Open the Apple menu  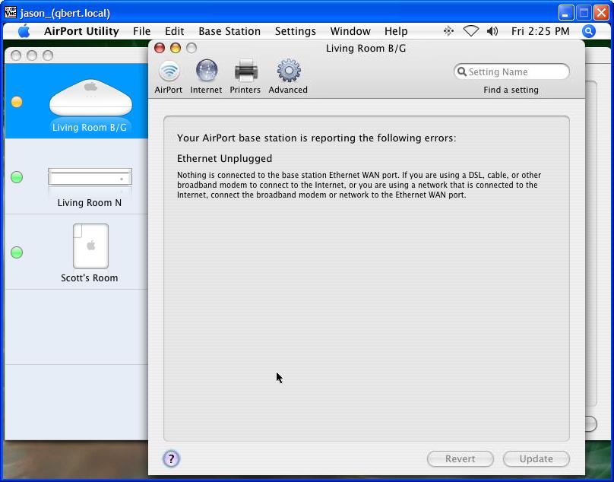24,31
